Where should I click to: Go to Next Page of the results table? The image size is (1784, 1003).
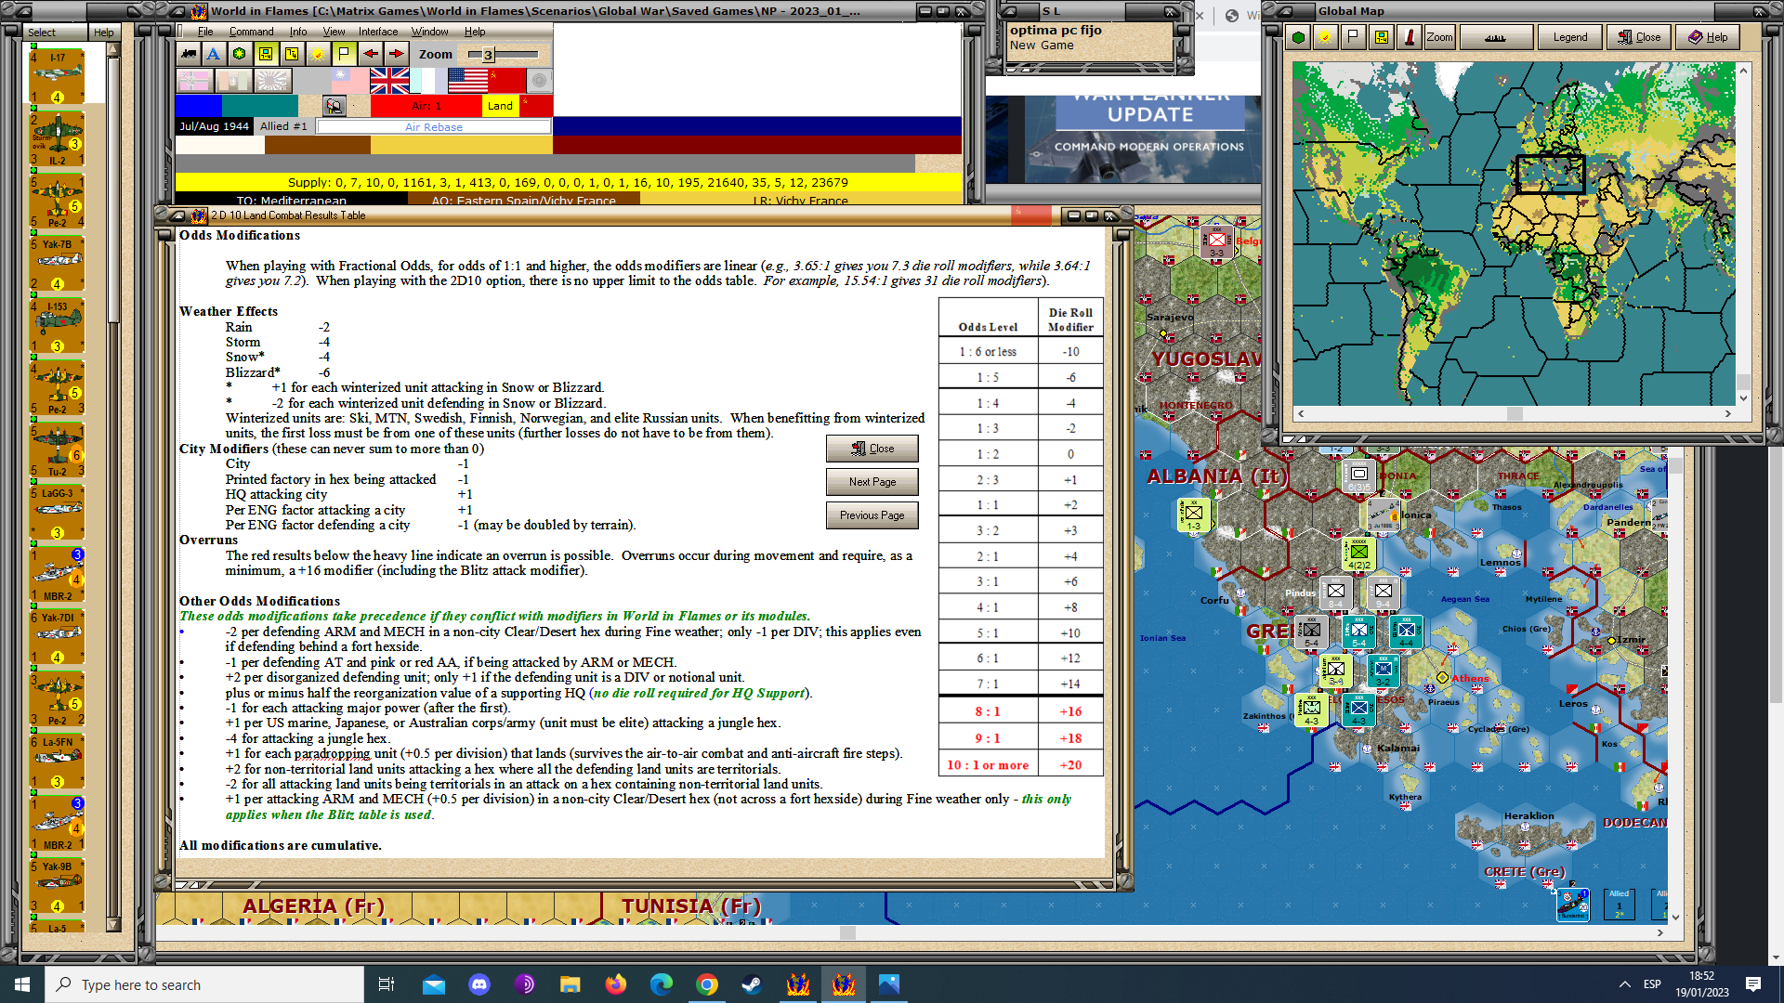coord(872,482)
